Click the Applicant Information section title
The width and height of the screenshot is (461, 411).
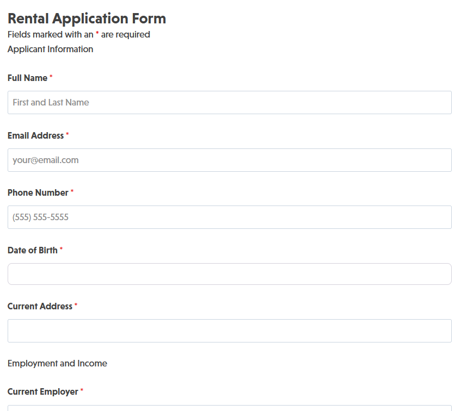(50, 49)
